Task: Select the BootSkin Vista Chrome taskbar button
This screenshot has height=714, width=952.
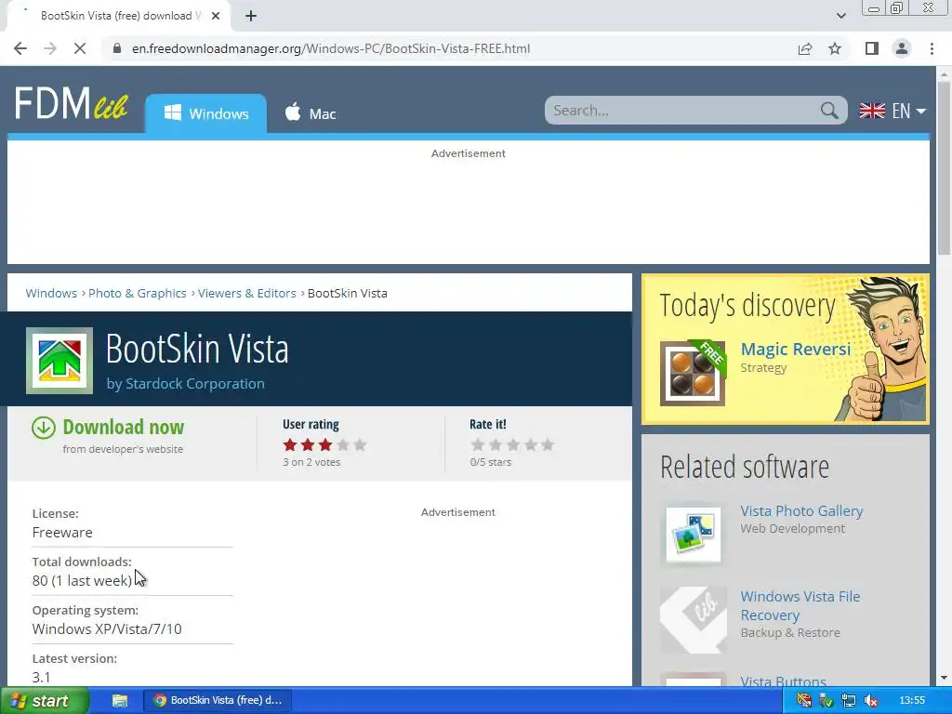Action: [218, 701]
